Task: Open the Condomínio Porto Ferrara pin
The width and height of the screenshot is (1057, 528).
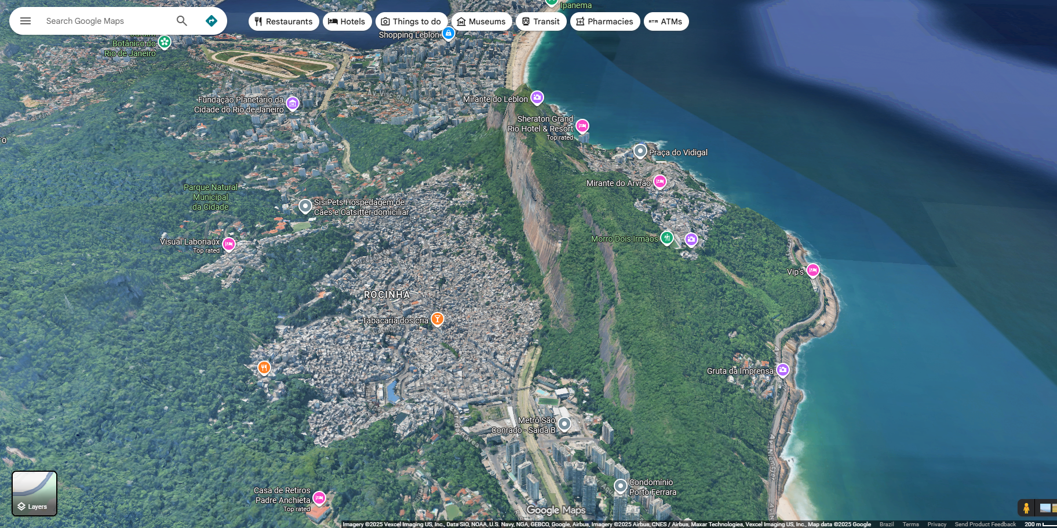Action: 621,486
